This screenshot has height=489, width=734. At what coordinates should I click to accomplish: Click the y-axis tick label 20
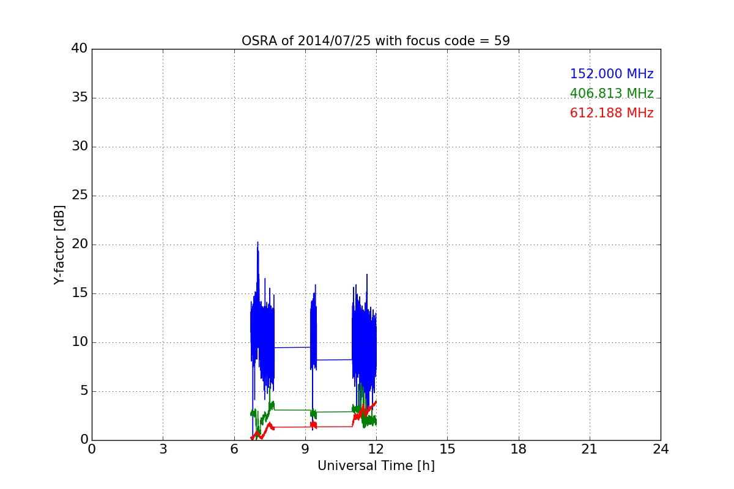tap(80, 244)
